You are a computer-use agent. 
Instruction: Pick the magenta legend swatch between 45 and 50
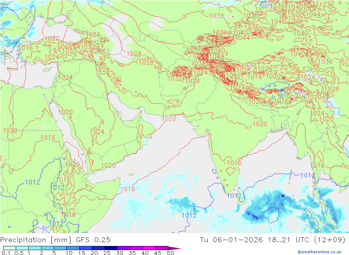click(162, 248)
